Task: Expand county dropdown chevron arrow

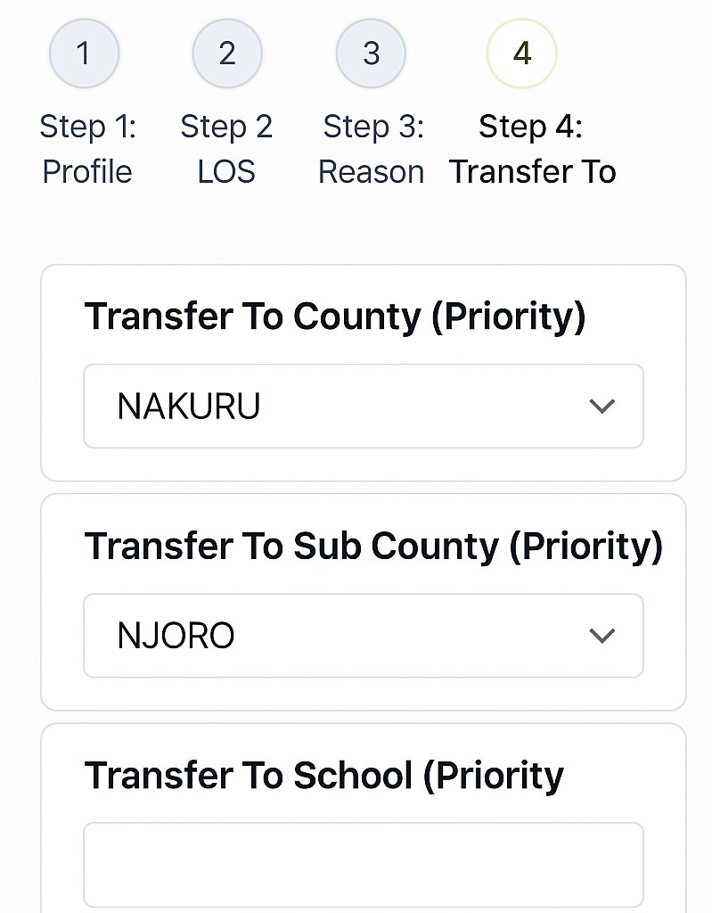Action: [602, 406]
